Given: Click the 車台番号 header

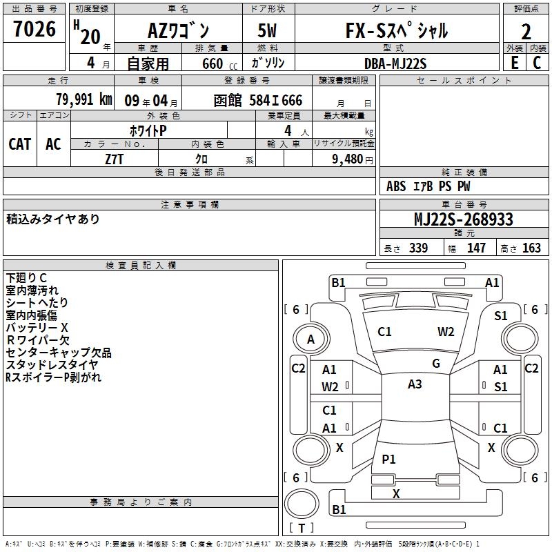Looking at the screenshot, I should coord(464,204).
